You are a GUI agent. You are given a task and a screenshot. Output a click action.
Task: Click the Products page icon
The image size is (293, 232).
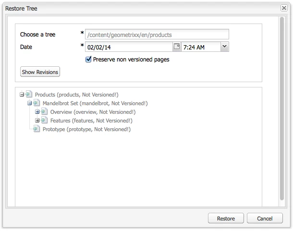29,94
